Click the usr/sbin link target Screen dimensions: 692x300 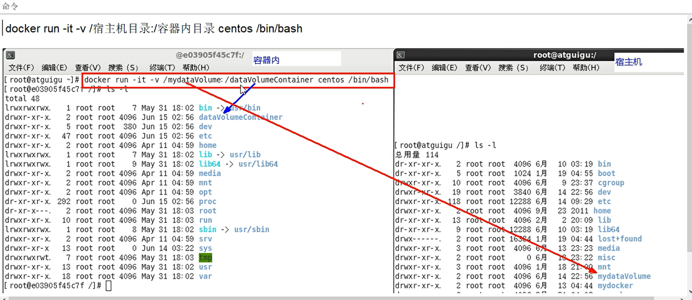click(x=252, y=230)
